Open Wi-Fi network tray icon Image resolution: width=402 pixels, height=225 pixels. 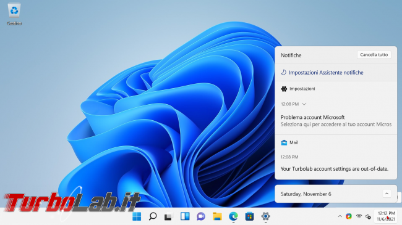(x=359, y=216)
